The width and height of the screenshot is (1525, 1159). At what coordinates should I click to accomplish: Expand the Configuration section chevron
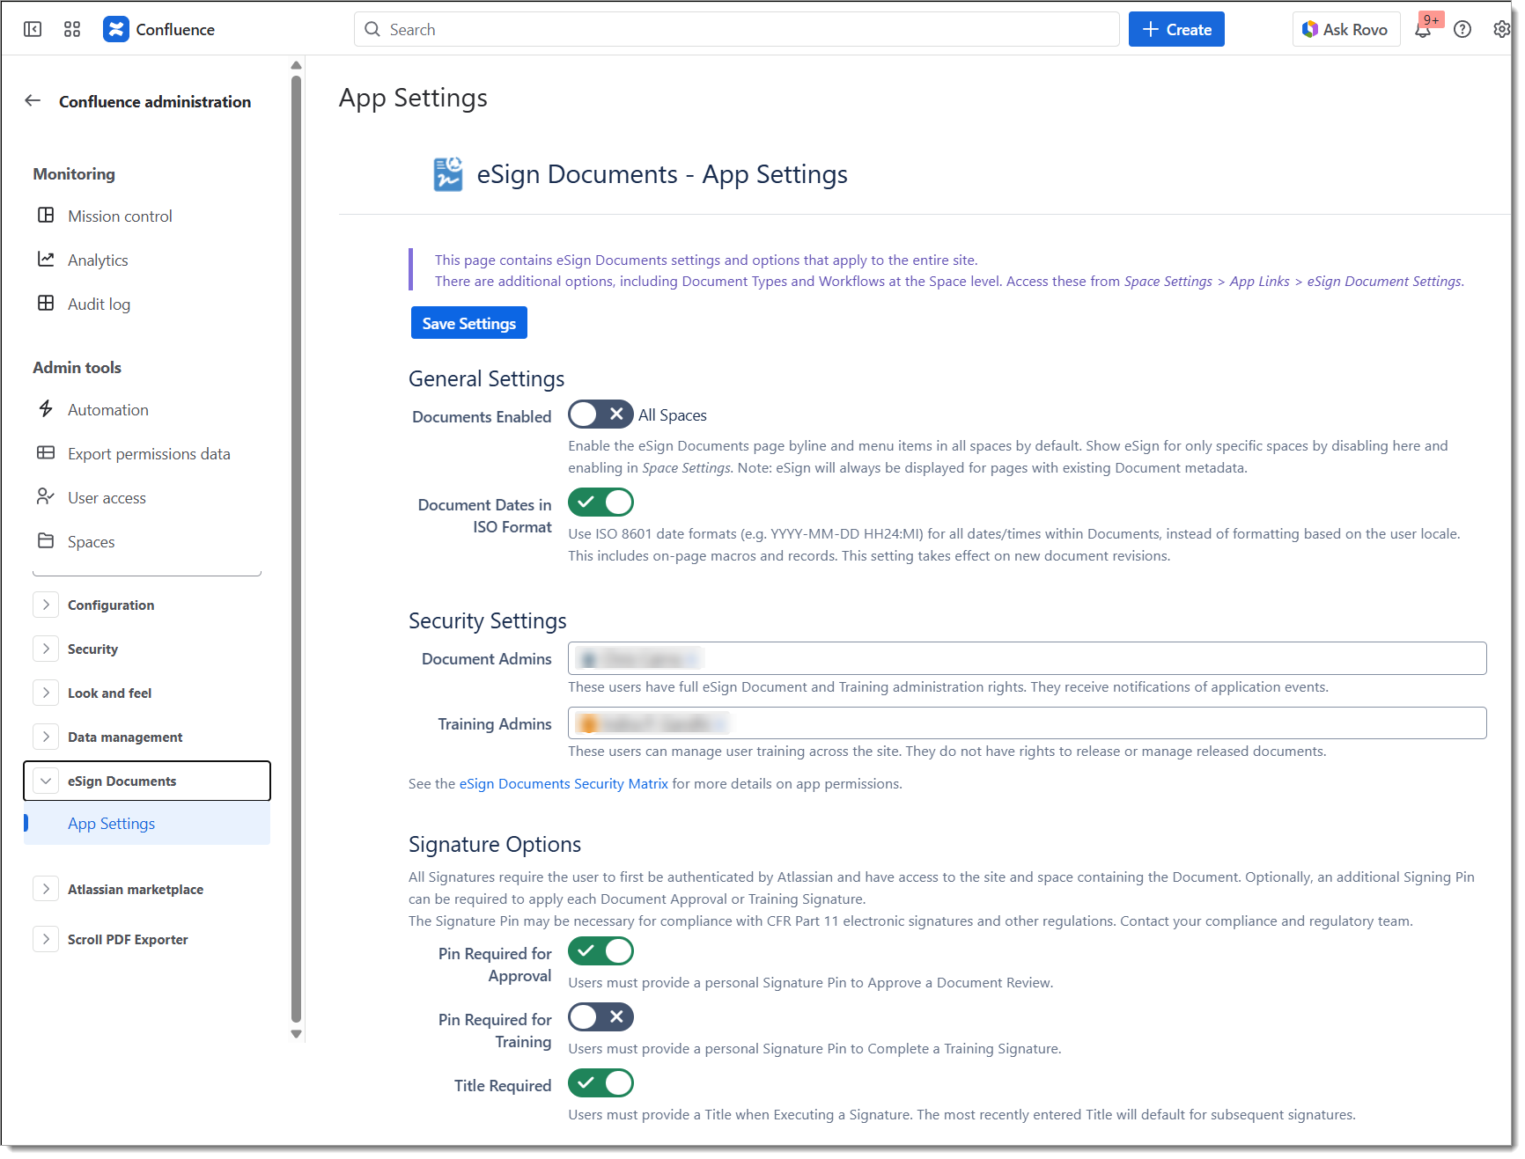[x=46, y=605]
